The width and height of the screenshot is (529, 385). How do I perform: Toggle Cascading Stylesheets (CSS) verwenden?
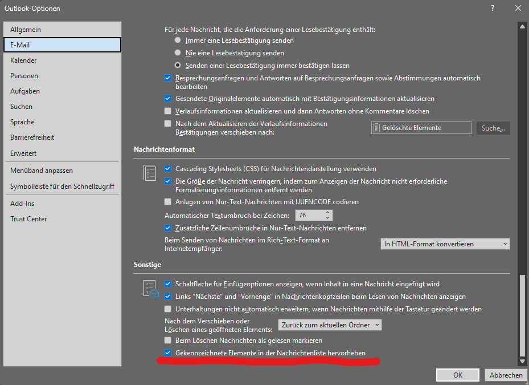[x=167, y=169]
